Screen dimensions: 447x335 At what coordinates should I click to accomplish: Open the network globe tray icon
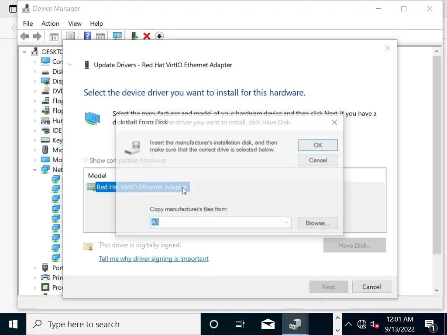tap(362, 324)
